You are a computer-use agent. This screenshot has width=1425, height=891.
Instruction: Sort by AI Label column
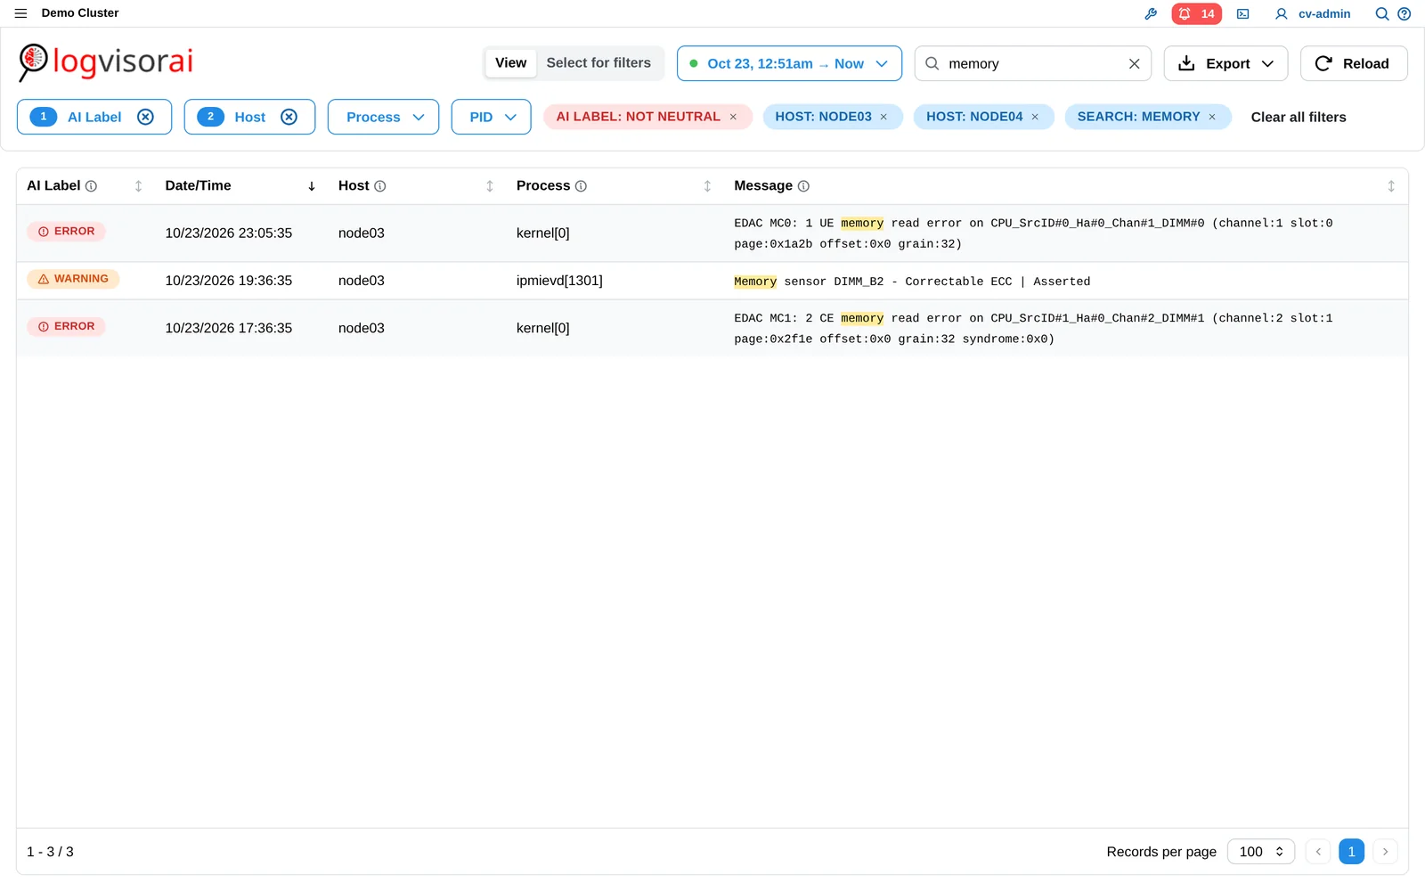pos(138,186)
